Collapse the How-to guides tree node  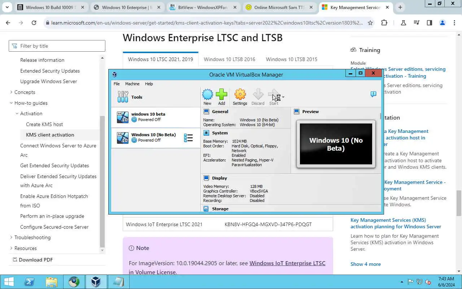point(11,103)
